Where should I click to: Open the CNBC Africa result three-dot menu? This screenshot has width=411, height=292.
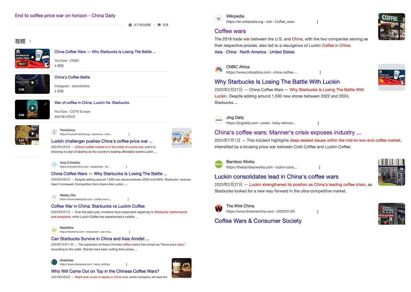320,73
